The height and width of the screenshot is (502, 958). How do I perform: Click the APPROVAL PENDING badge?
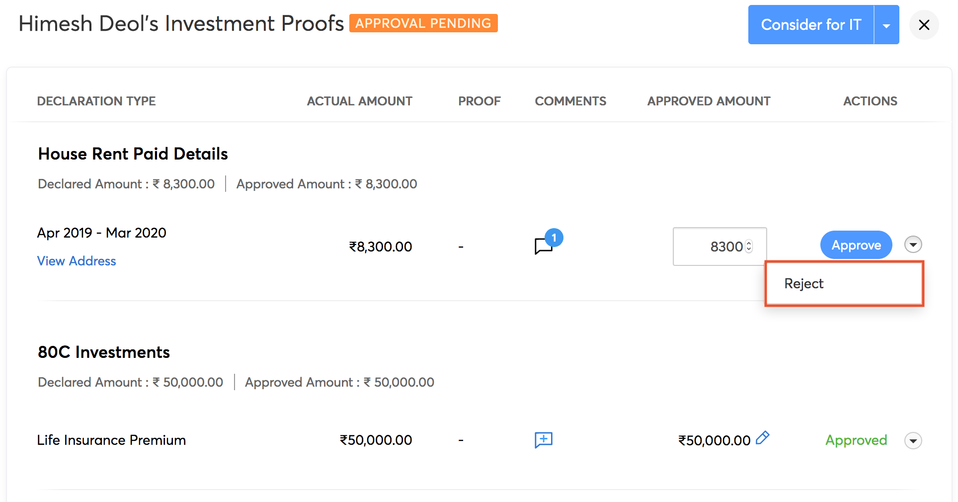[423, 23]
